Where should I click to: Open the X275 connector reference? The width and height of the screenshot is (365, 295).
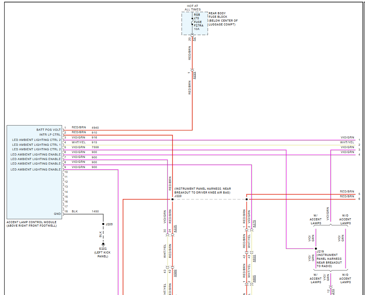(254, 224)
